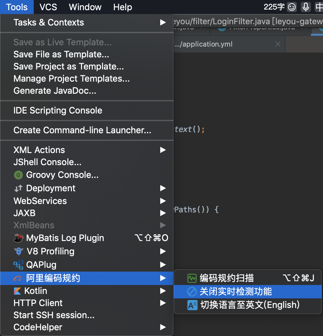Select 切换语言至英文(English) item
This screenshot has height=336, width=323.
248,305
